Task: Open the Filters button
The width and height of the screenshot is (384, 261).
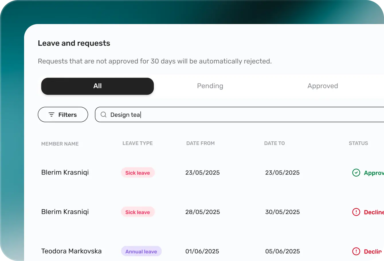Action: pos(63,115)
